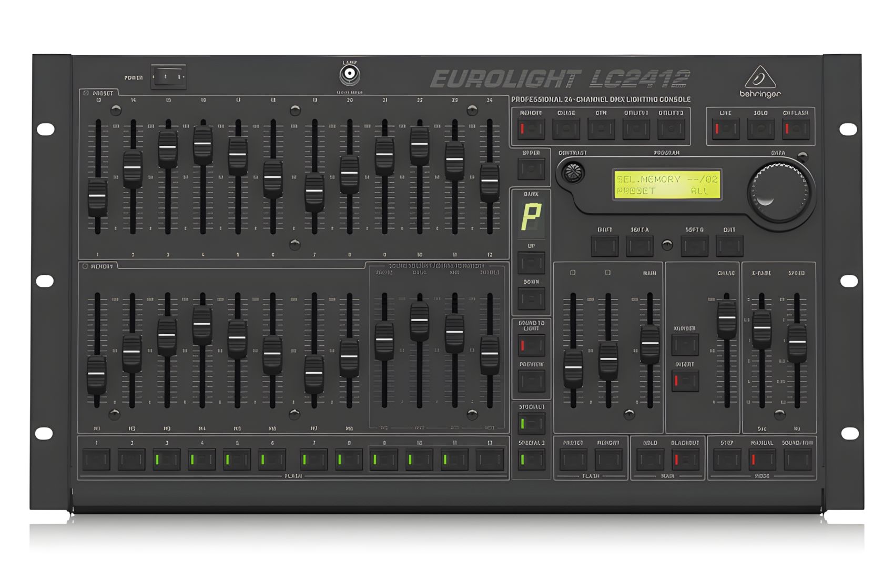The image size is (894, 579).
Task: Select the SOFT B button
Action: (694, 246)
